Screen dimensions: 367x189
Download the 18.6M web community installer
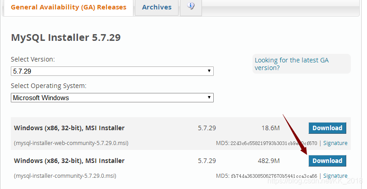(x=327, y=128)
